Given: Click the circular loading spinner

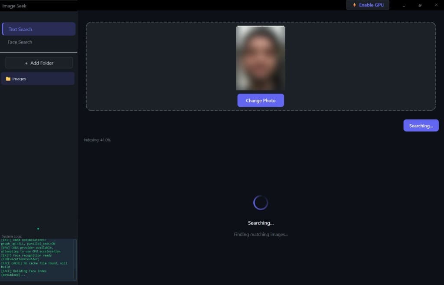Looking at the screenshot, I should (261, 202).
